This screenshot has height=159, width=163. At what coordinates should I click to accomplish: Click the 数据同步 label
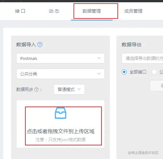[x=25, y=89]
